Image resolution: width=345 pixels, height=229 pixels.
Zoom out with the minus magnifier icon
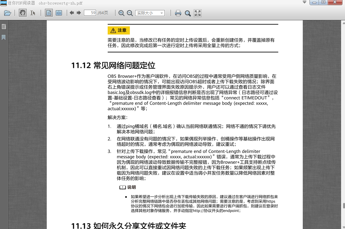pos(130,13)
